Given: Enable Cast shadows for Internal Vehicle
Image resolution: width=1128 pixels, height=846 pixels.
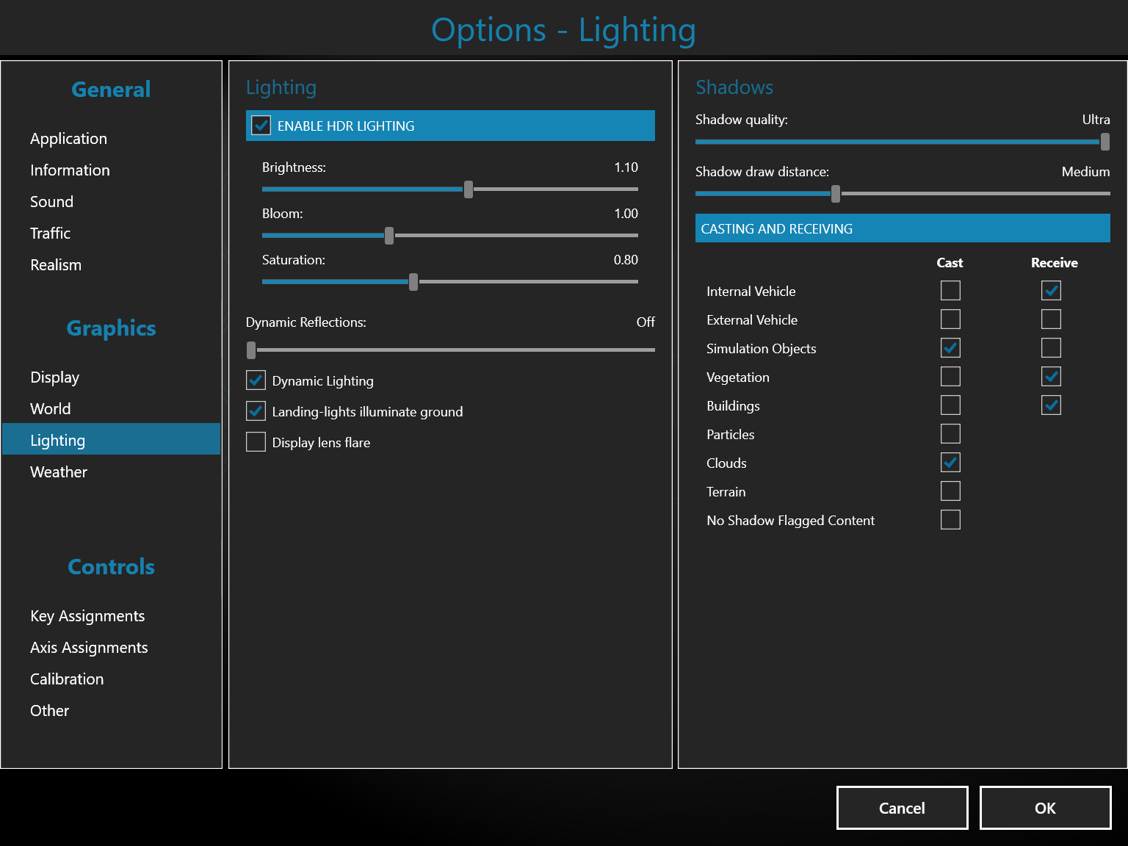Looking at the screenshot, I should tap(950, 291).
